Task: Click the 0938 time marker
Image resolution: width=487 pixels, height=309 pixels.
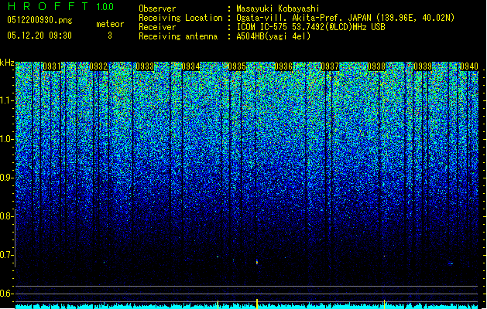Action: [x=376, y=66]
